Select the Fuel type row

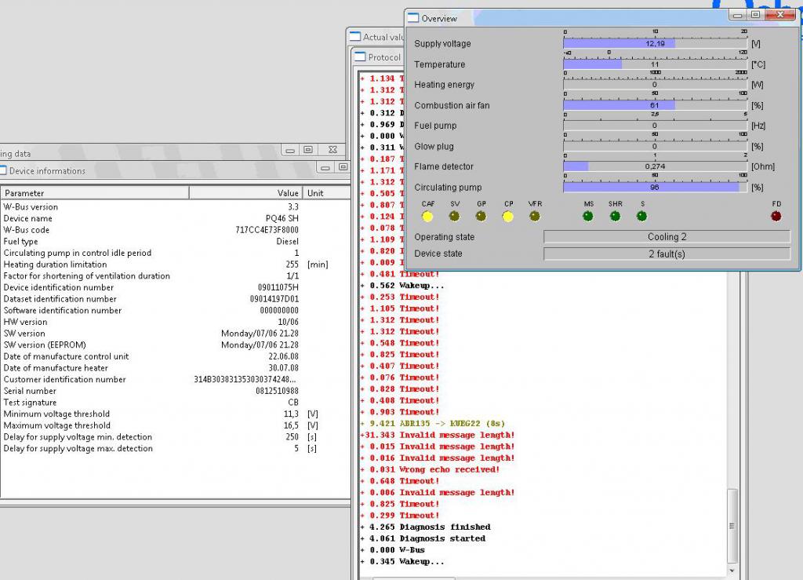point(175,241)
